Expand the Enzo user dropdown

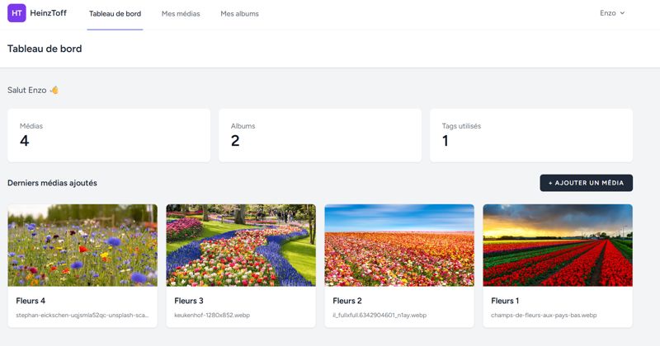click(x=612, y=13)
